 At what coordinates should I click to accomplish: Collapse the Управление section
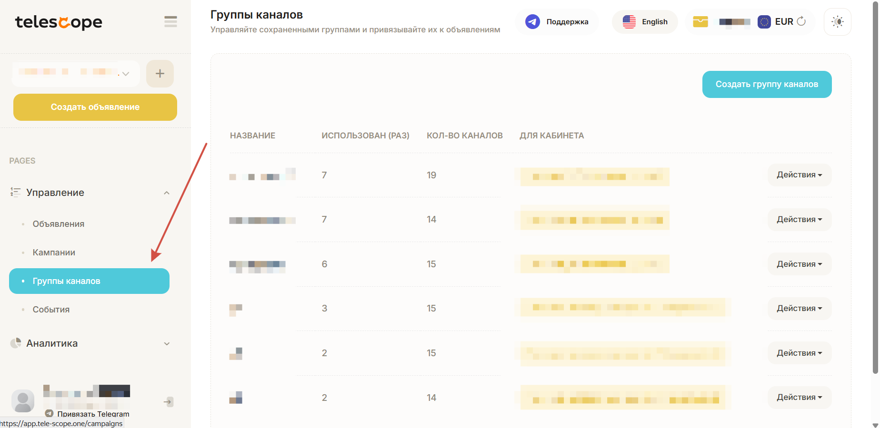tap(166, 193)
